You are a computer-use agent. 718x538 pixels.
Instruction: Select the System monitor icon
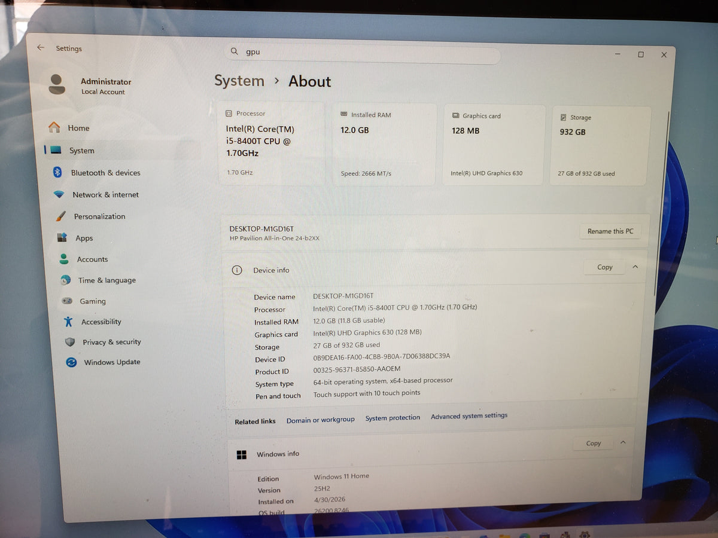pos(56,151)
